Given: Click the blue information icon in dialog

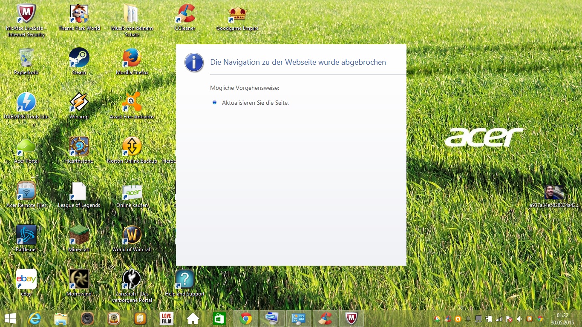Looking at the screenshot, I should pos(194,63).
